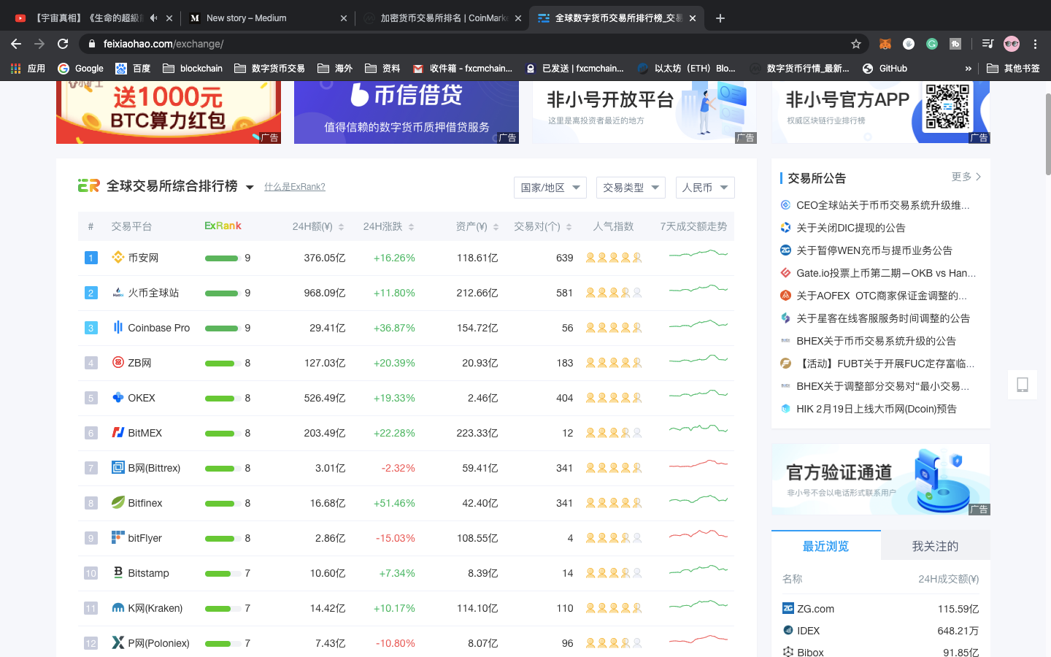The image size is (1051, 657).
Task: Open the MetaMask fox extension
Action: pyautogui.click(x=885, y=44)
